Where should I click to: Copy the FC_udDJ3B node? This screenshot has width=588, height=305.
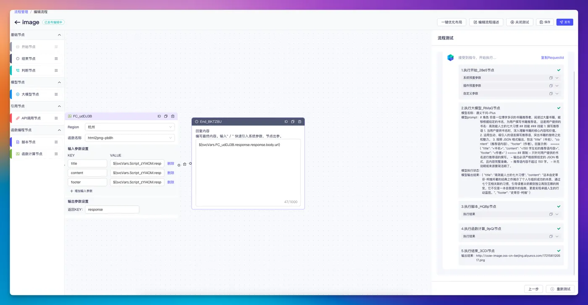pyautogui.click(x=166, y=116)
